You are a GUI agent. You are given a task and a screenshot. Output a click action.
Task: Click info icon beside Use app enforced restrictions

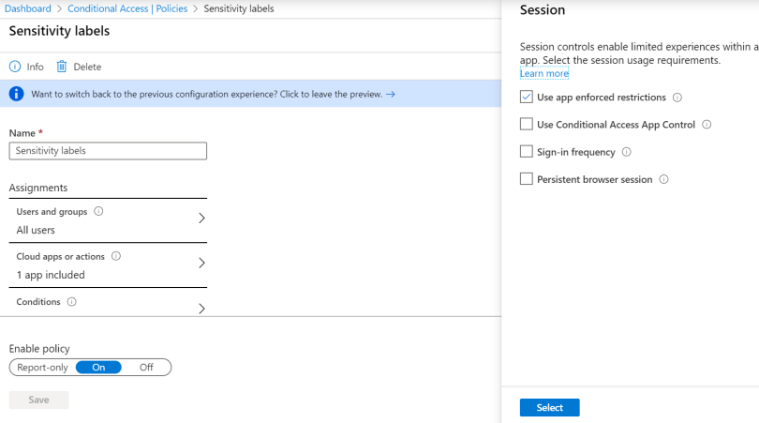(x=677, y=98)
